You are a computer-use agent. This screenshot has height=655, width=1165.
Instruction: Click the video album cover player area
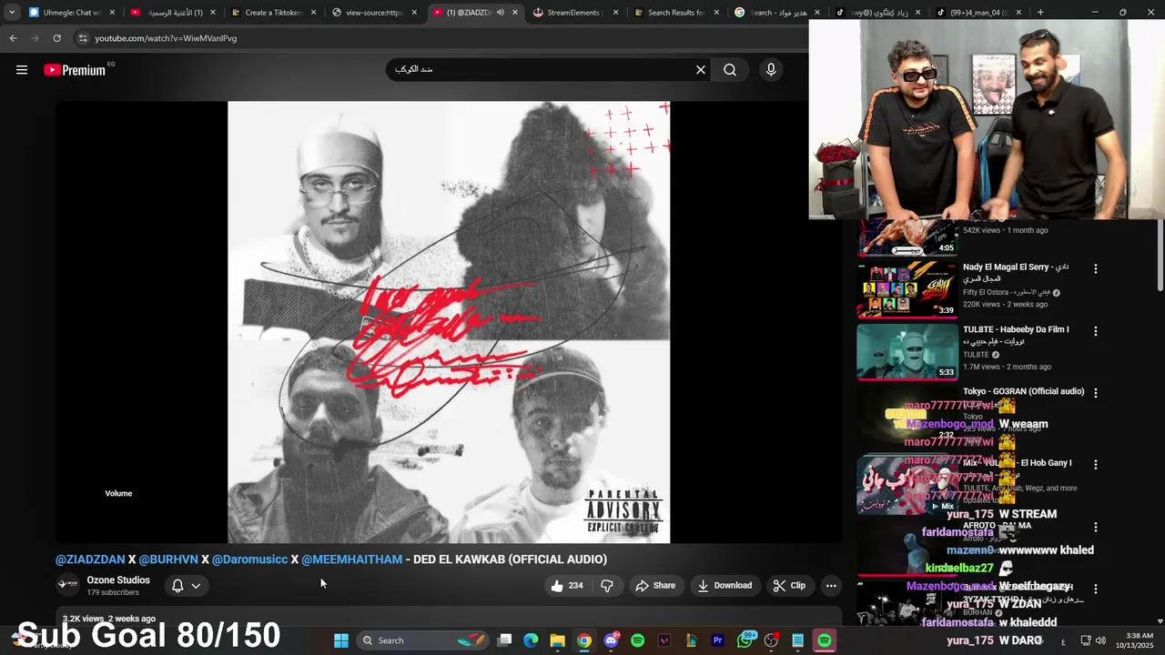click(x=449, y=322)
